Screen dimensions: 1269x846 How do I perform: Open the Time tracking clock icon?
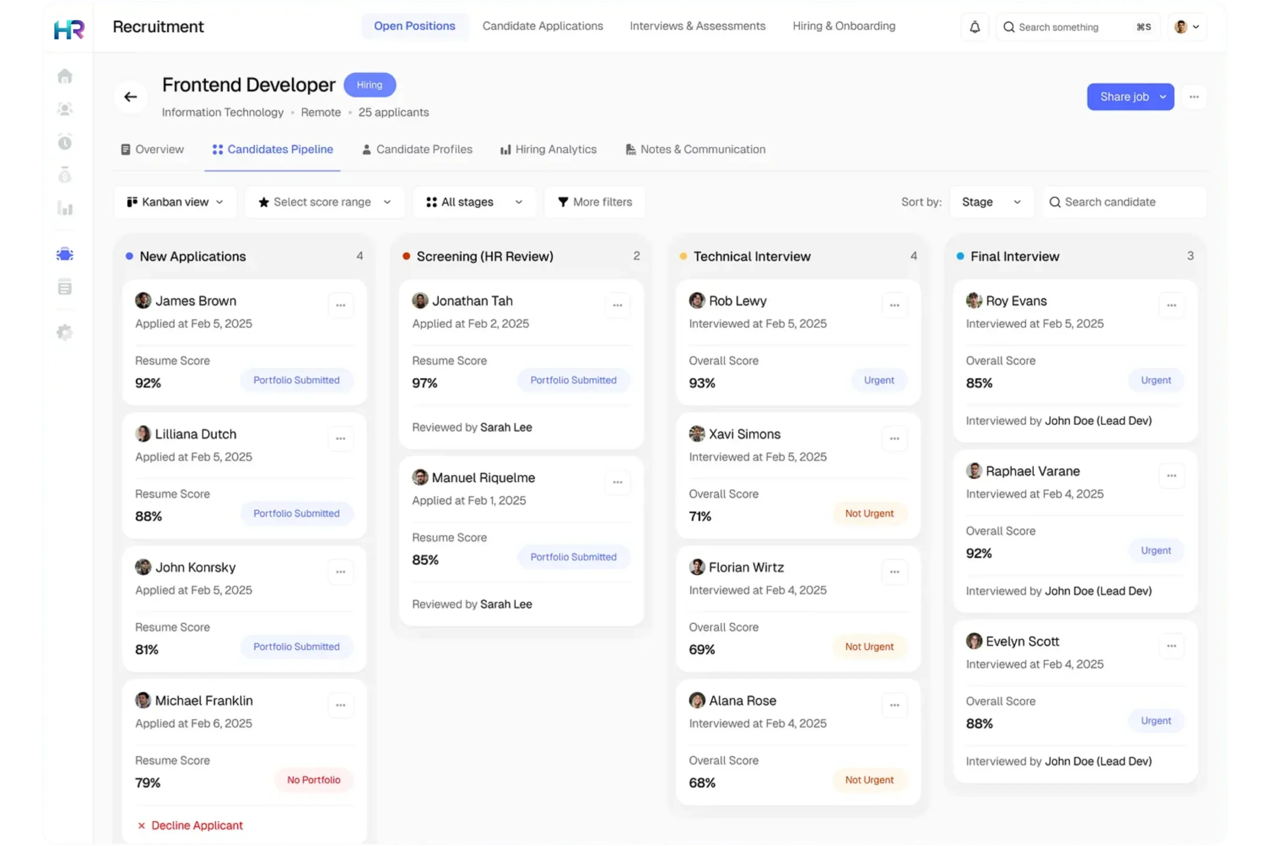tap(65, 142)
